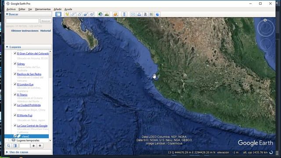Uncheck La Casa Central de Google checkbox
The height and width of the screenshot is (158, 281).
point(15,126)
